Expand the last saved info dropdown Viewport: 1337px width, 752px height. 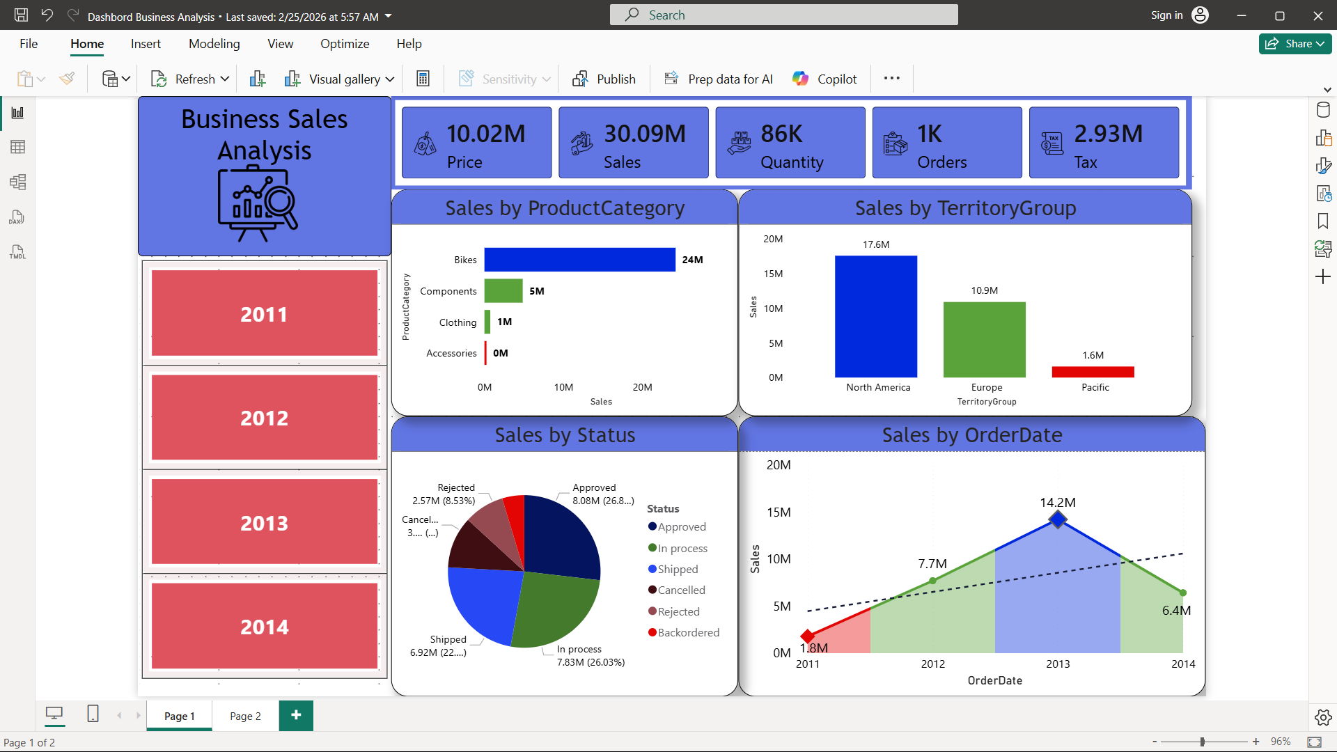click(x=389, y=15)
